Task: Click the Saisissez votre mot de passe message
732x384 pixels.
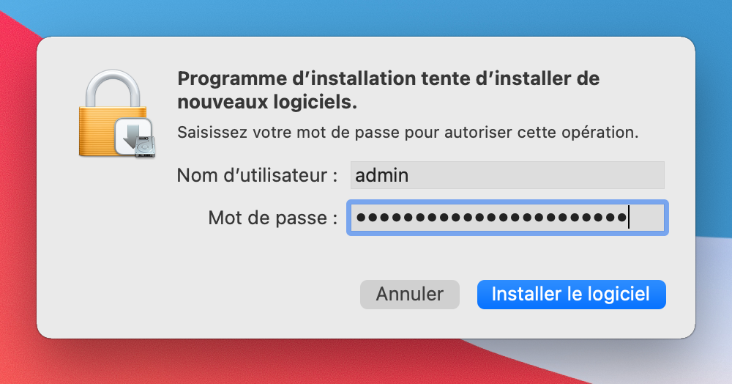Action: 408,133
